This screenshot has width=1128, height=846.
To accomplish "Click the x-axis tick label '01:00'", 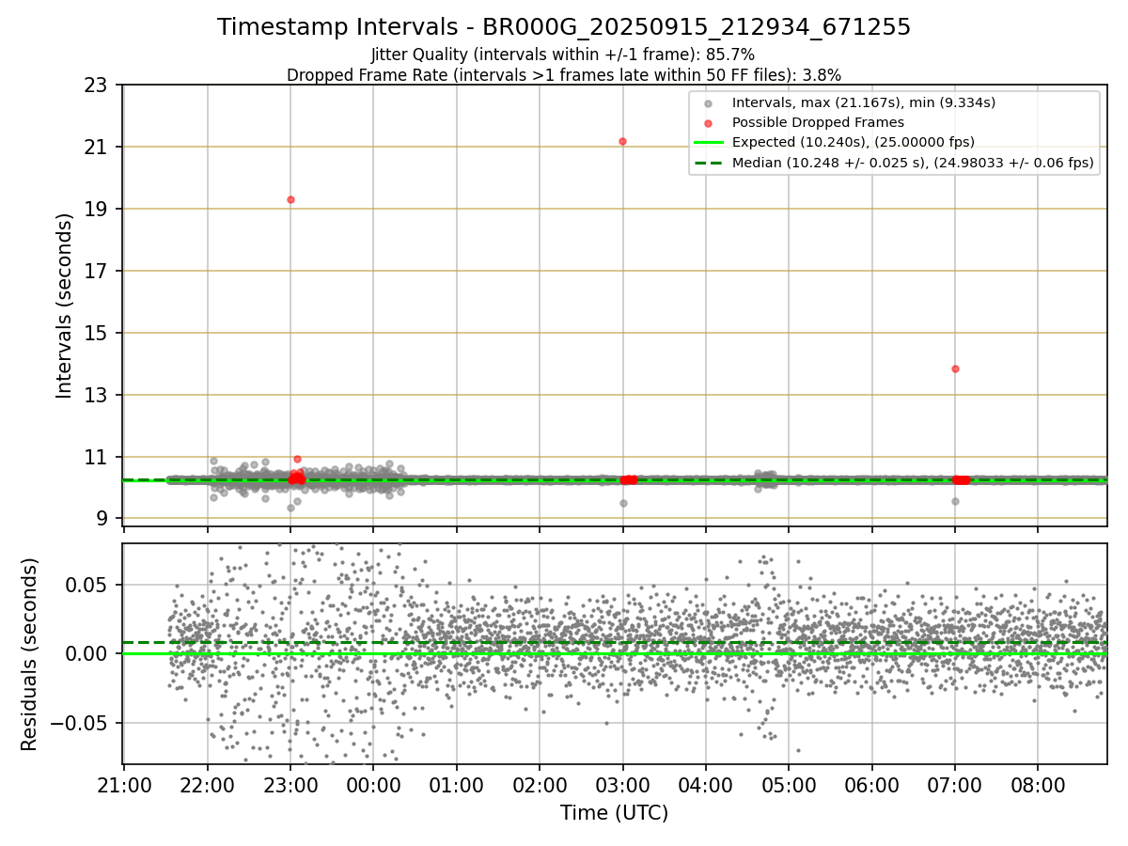I will tap(457, 785).
